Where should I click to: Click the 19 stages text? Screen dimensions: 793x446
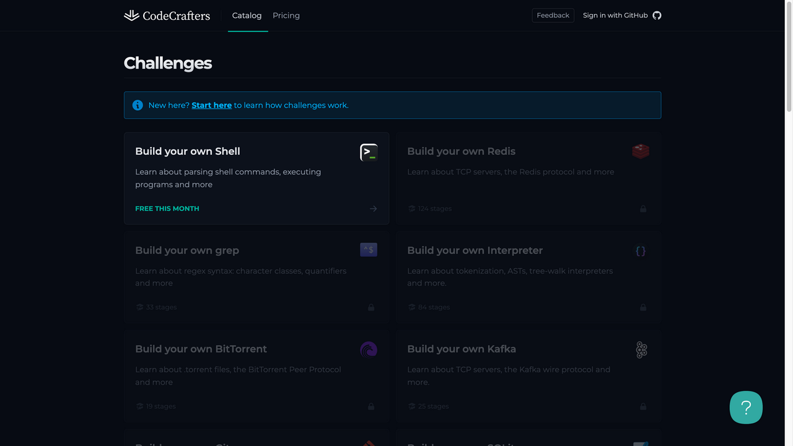click(160, 406)
